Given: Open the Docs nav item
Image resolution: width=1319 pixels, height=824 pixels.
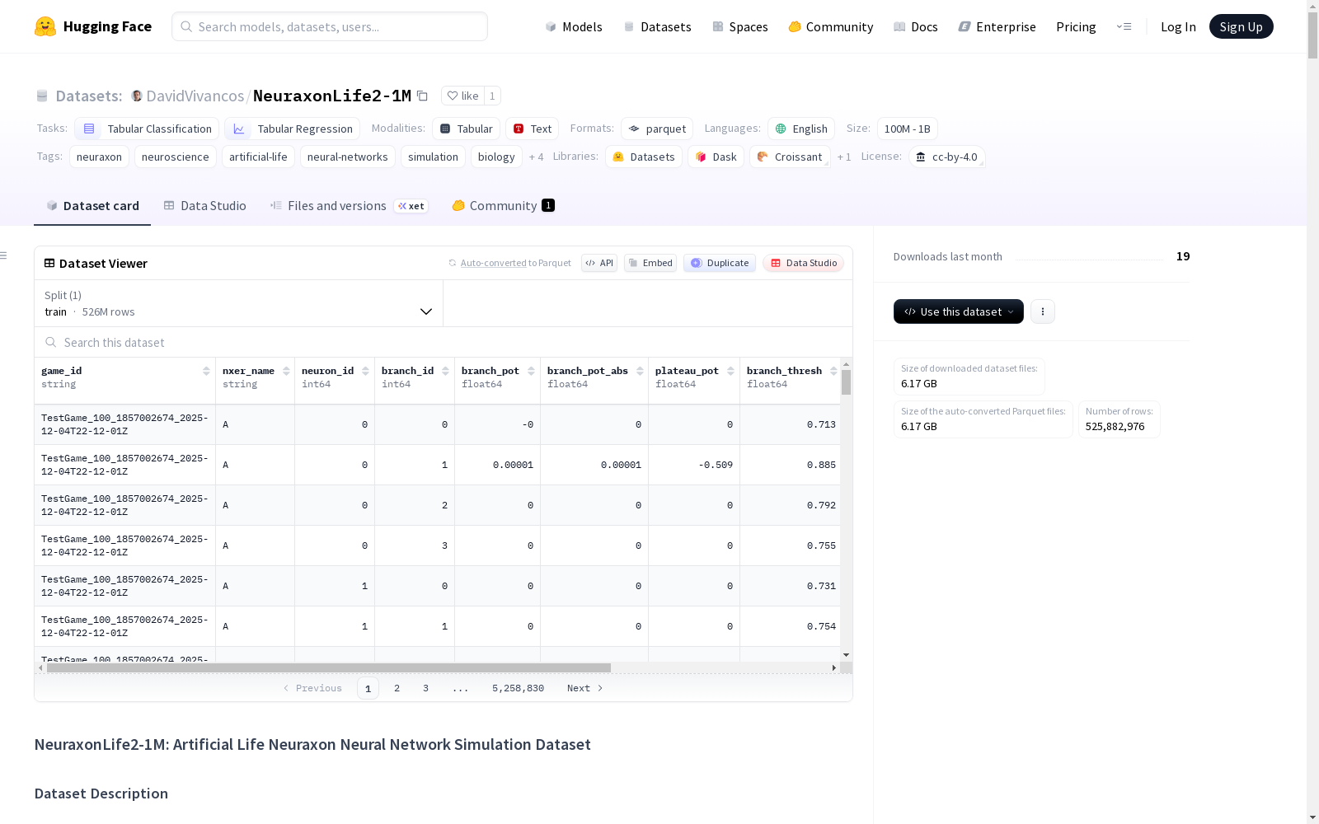Looking at the screenshot, I should point(916,26).
